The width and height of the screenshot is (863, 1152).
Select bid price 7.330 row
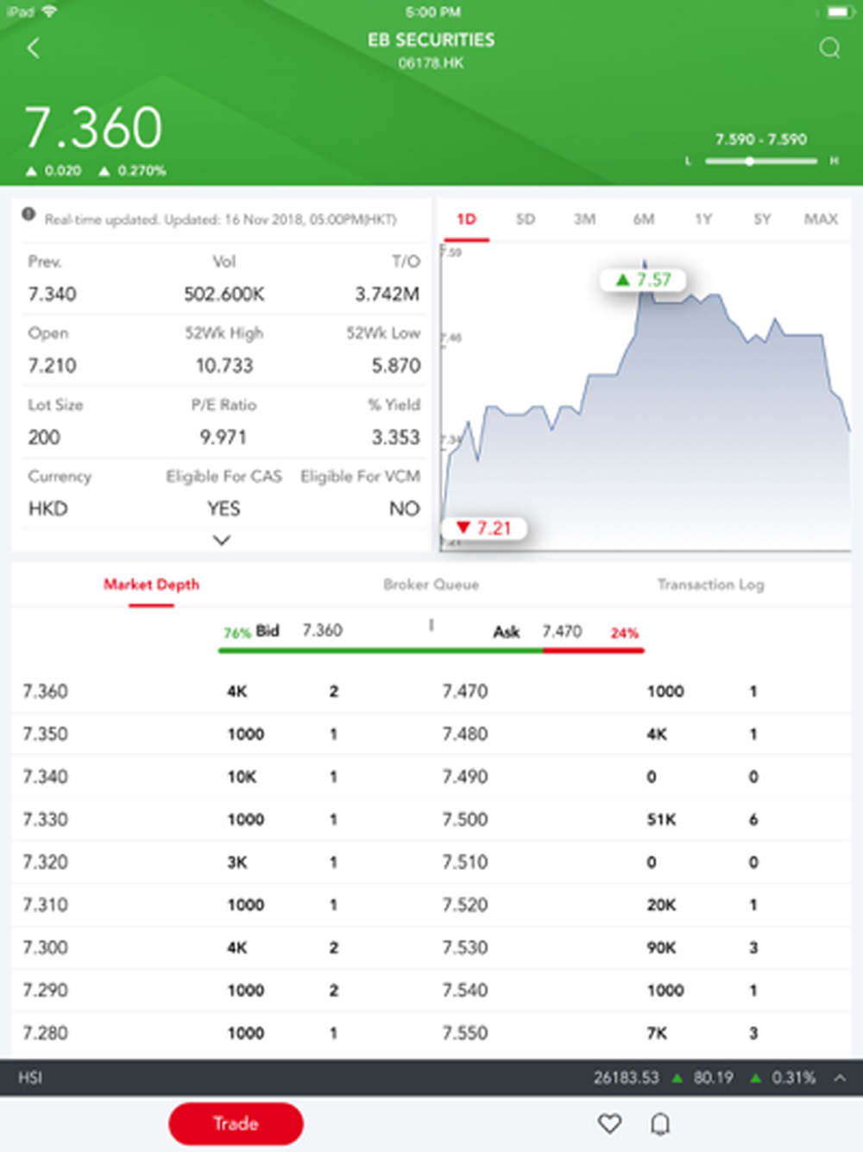coord(220,820)
